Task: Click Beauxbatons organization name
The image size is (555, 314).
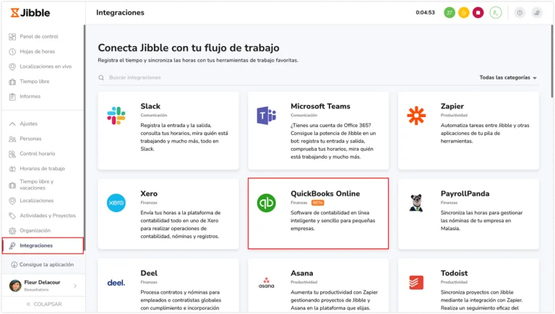Action: pyautogui.click(x=36, y=289)
